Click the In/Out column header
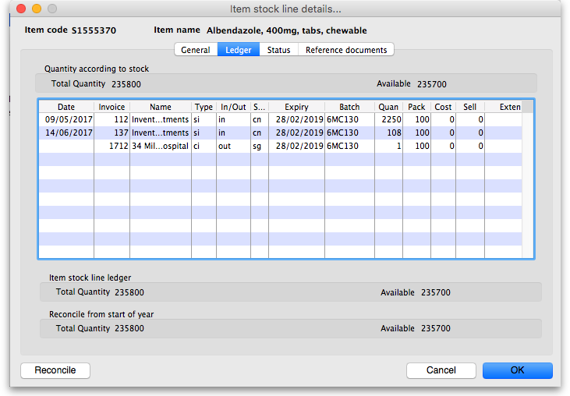570x396 pixels. [x=233, y=107]
